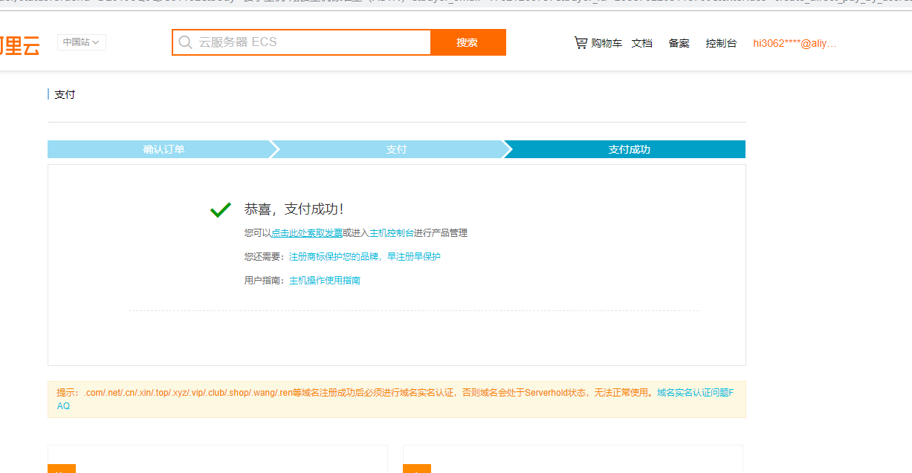The image size is (912, 473).
Task: Expand the 中国站 region dropdown
Action: (82, 42)
